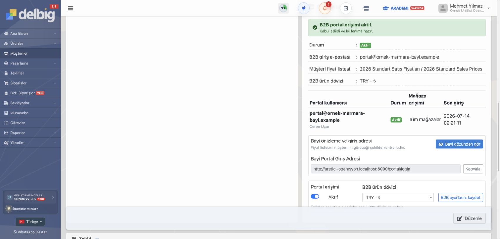Click the page vertical scrollbar

click(498, 137)
